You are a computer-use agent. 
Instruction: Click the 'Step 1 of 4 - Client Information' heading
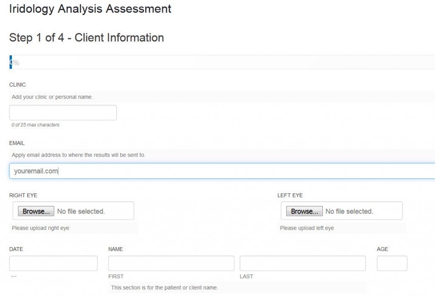[87, 38]
